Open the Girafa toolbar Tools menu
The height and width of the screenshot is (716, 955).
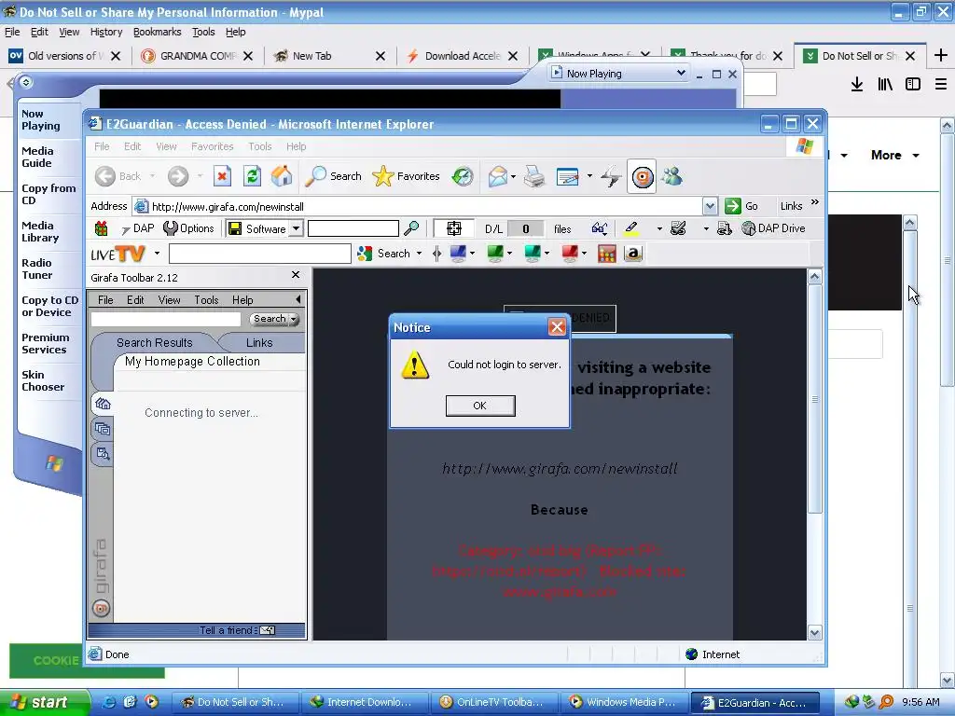pyautogui.click(x=206, y=299)
